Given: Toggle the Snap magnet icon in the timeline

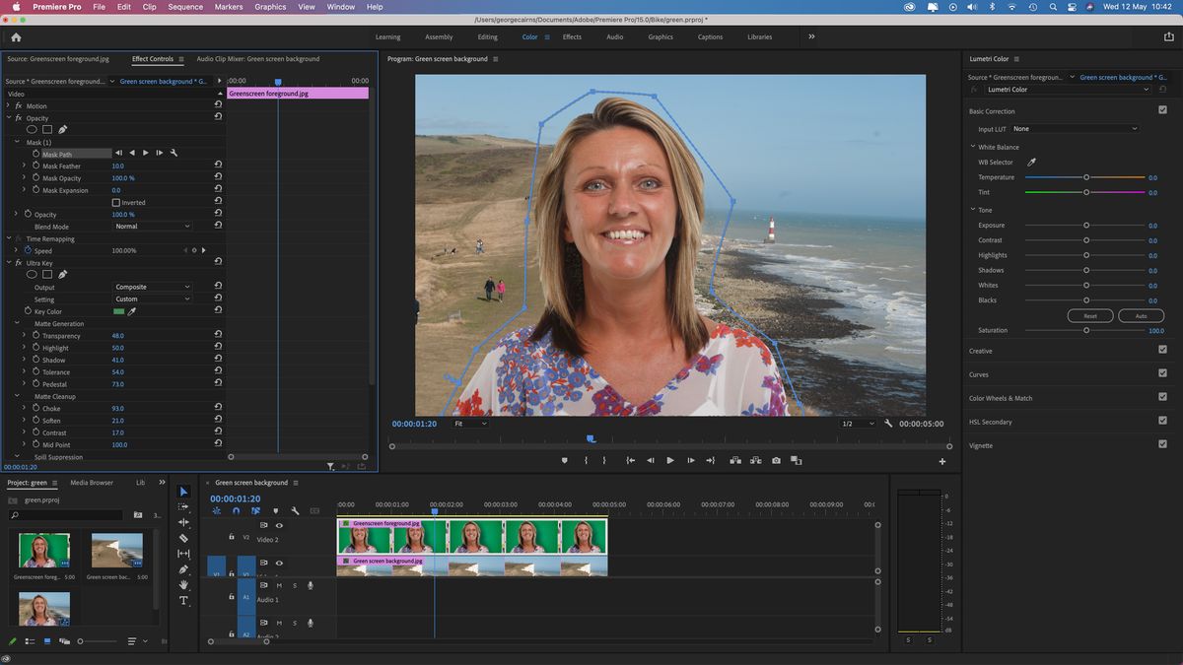Looking at the screenshot, I should point(236,510).
